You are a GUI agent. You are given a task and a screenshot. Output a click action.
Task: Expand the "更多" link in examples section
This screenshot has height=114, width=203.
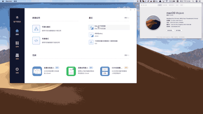tap(127, 55)
